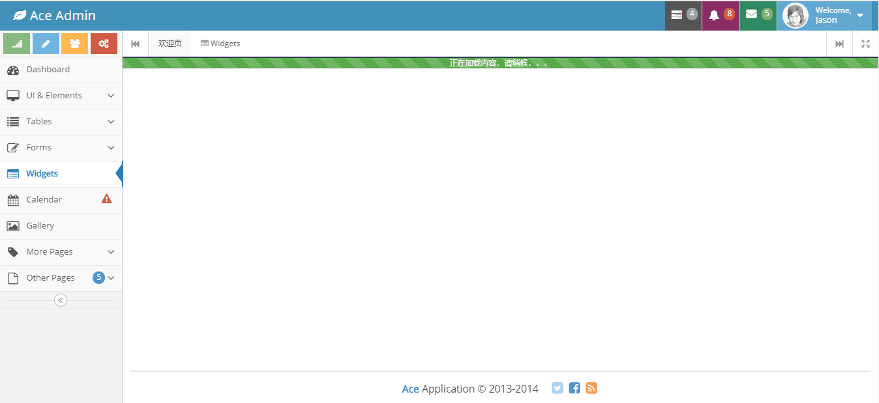
Task: Click the More Pages tag icon
Action: click(13, 252)
